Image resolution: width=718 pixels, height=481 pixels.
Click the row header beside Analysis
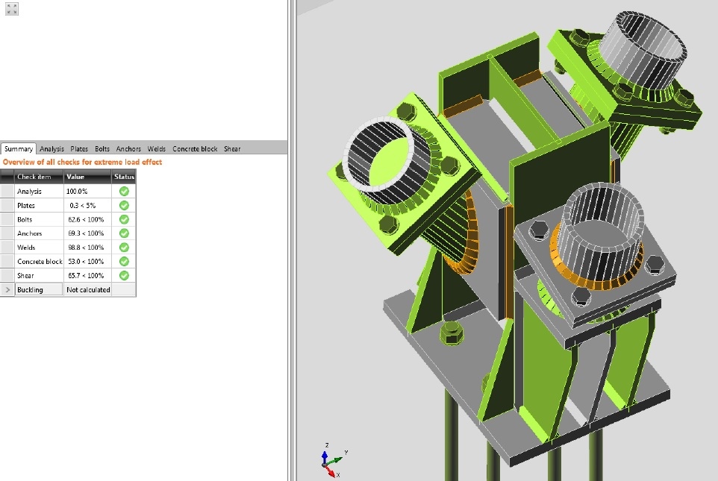[7, 192]
